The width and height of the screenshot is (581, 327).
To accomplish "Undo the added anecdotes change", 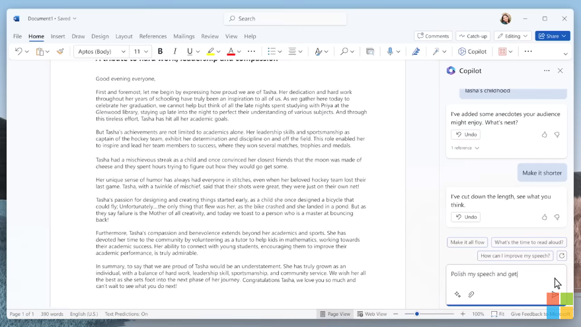I will pos(466,134).
